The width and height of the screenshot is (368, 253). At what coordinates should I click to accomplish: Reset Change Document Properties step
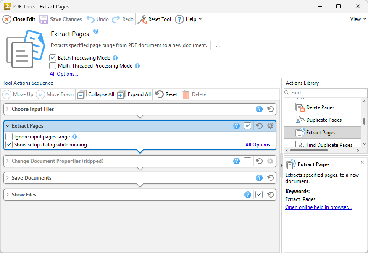[x=259, y=161]
